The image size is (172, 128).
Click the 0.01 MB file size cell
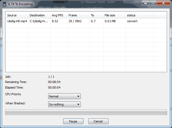110,21
